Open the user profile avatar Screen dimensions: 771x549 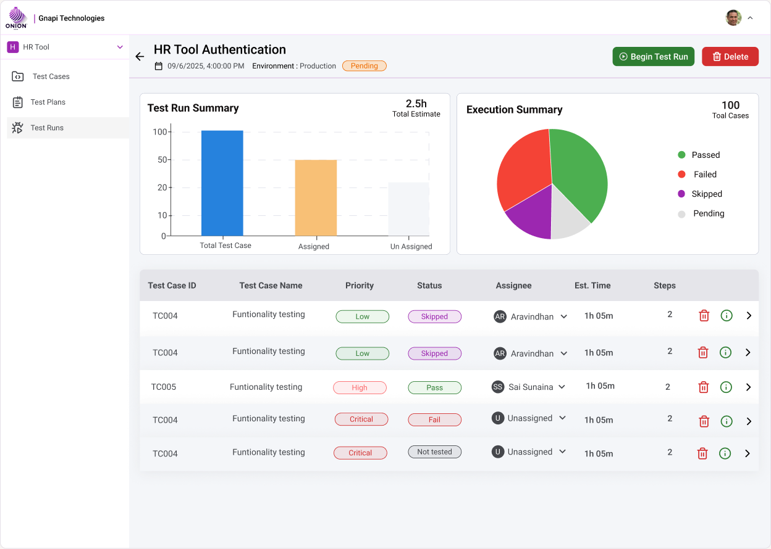[x=733, y=18]
